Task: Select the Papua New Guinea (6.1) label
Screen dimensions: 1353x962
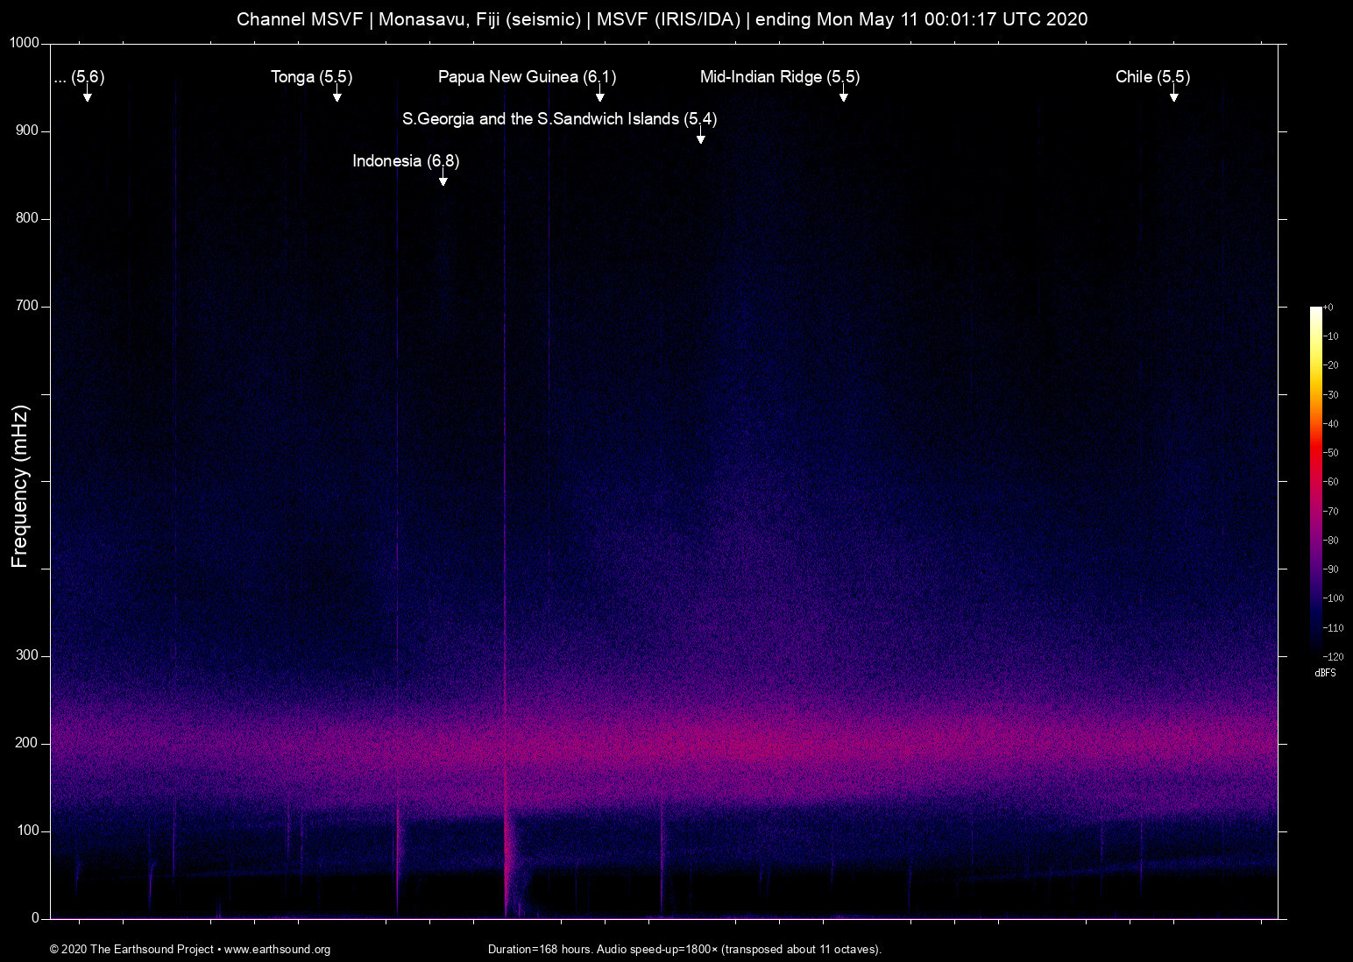Action: pos(528,77)
